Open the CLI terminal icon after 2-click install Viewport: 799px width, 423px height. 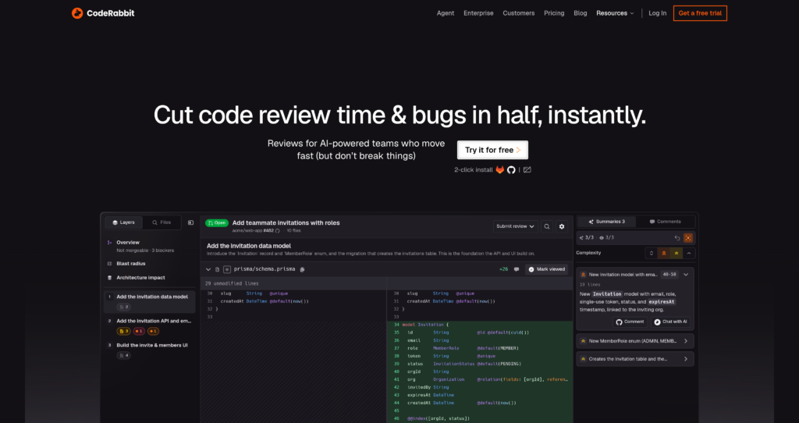tap(527, 169)
